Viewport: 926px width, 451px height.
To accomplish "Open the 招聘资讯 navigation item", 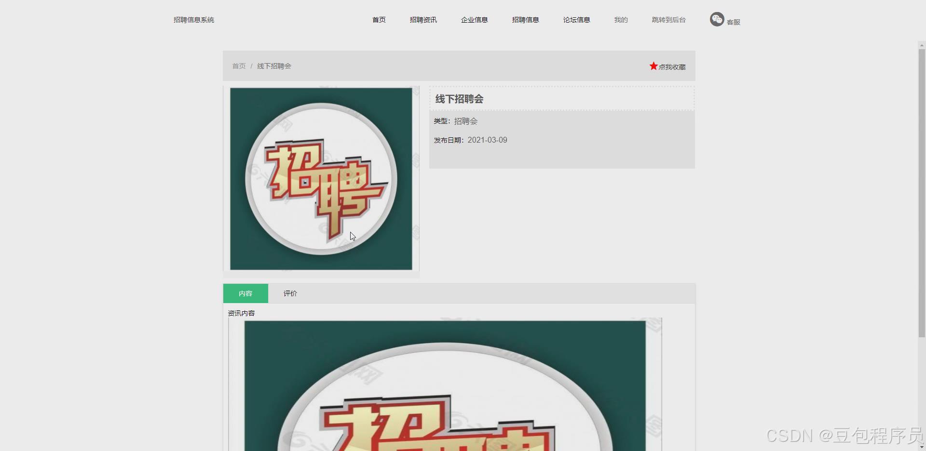I will coord(423,20).
